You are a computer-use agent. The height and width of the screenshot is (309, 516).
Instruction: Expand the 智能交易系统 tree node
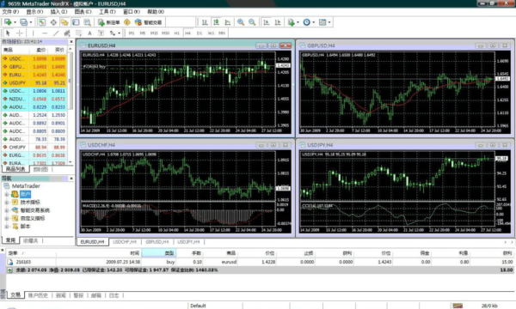[x=6, y=210]
